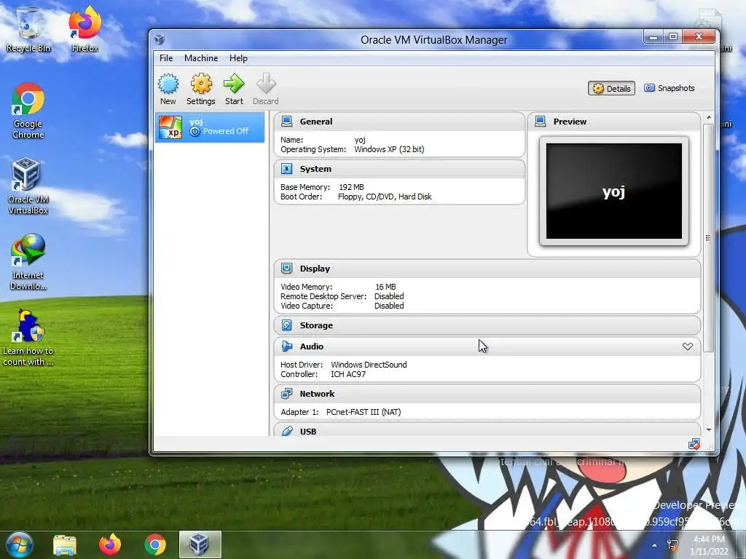Open the Machine menu
Viewport: 746px width, 559px height.
point(201,58)
